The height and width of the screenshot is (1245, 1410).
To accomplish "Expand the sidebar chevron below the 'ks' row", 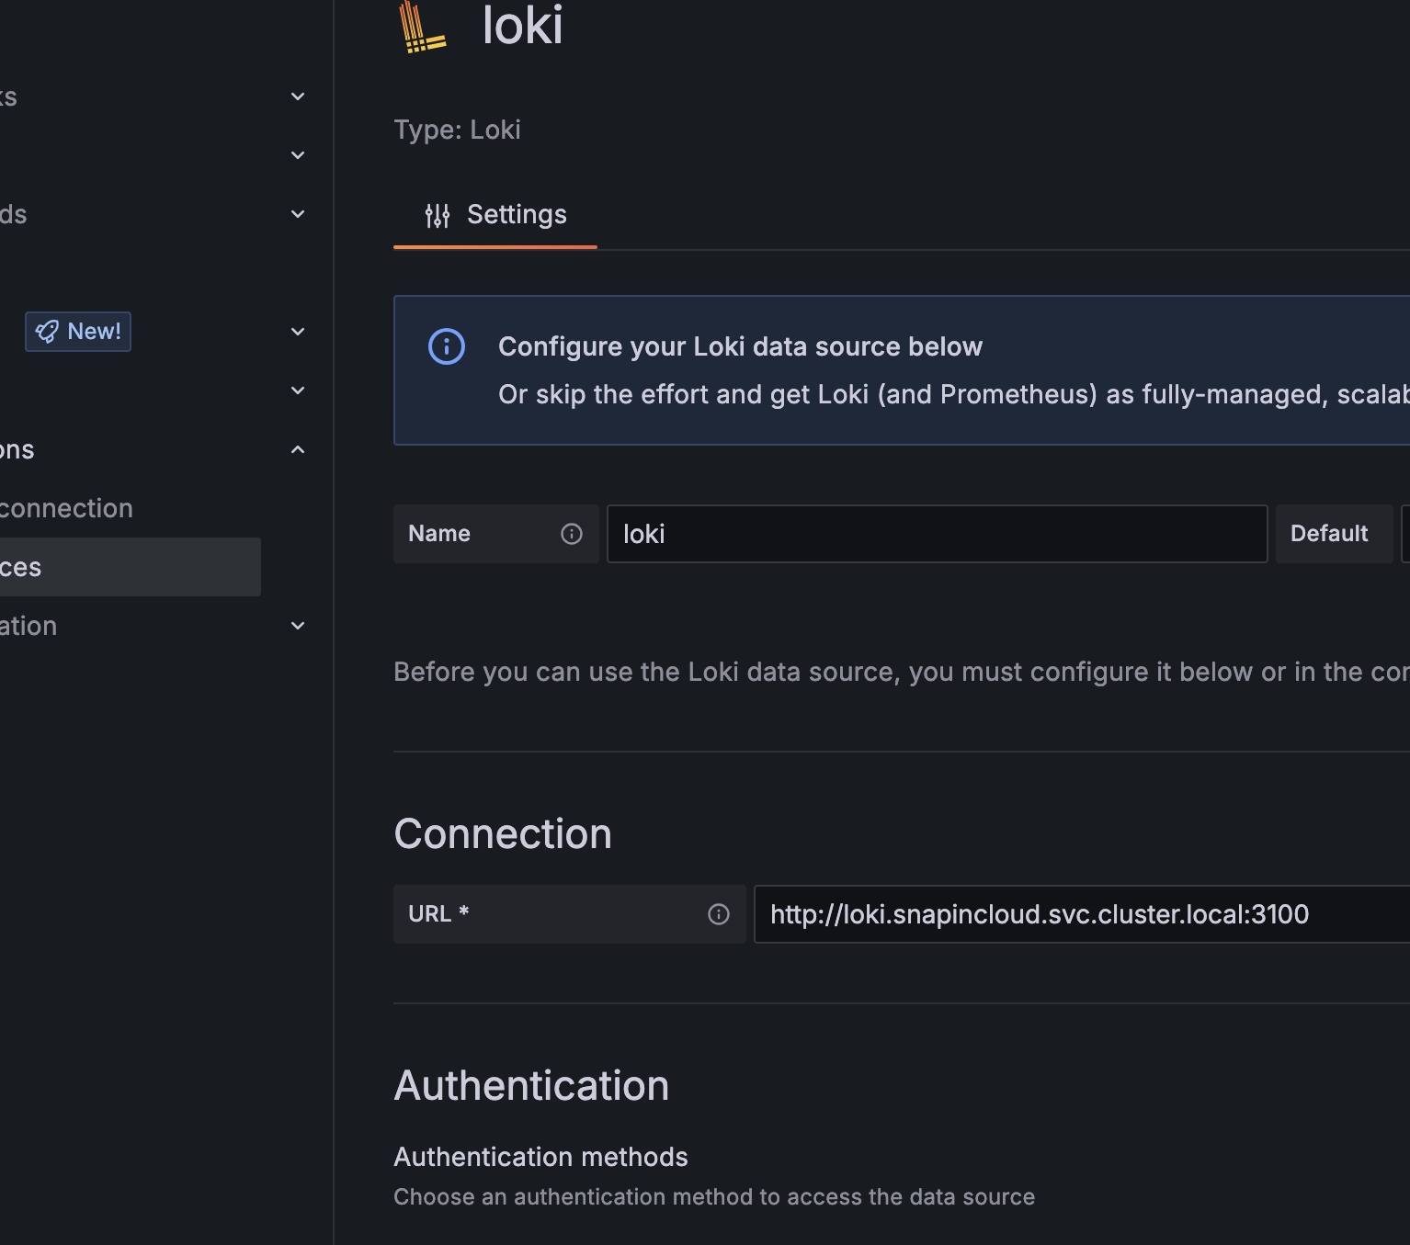I will (x=298, y=155).
